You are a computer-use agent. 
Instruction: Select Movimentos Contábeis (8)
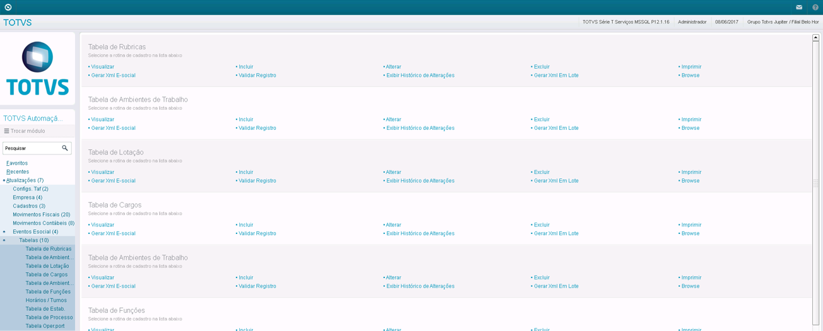[44, 223]
